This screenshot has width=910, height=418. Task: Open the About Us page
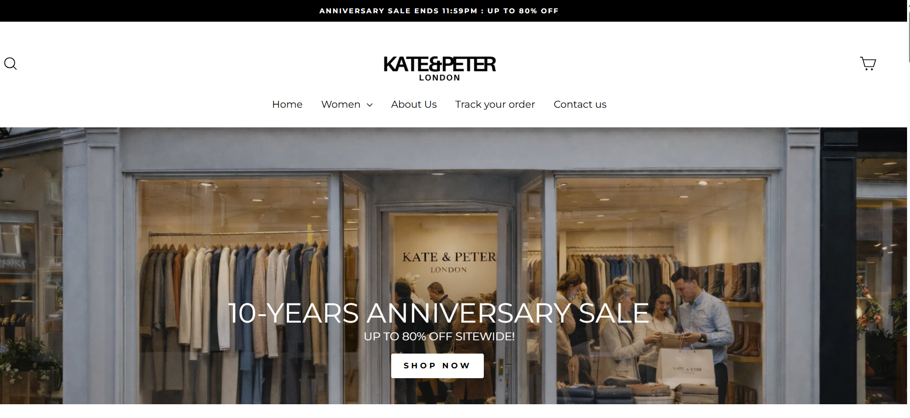(414, 104)
